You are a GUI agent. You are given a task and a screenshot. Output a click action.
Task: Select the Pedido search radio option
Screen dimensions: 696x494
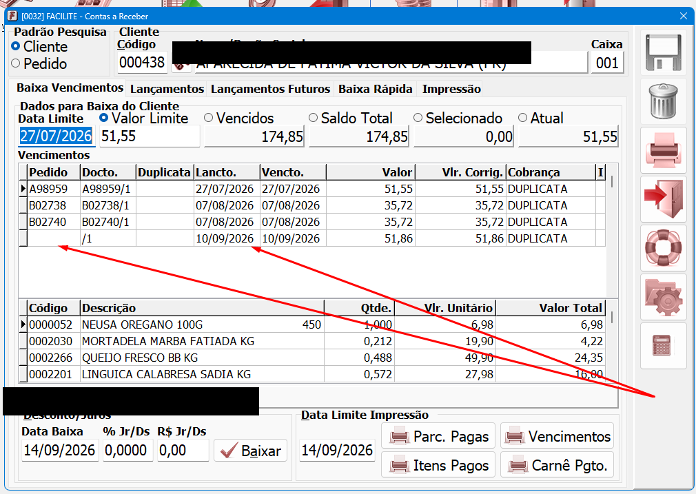click(39, 64)
